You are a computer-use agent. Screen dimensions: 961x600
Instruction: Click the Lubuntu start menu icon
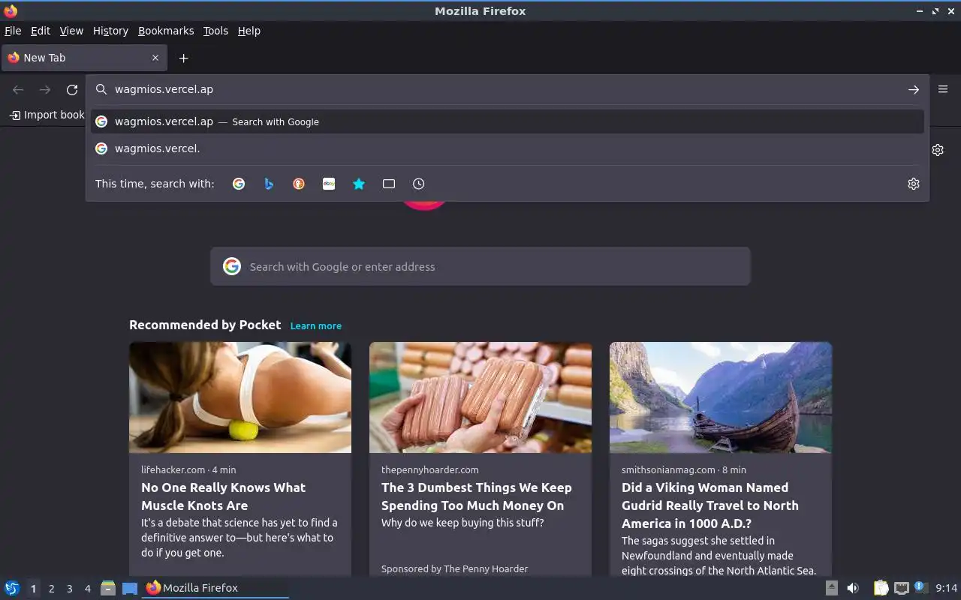coord(11,588)
